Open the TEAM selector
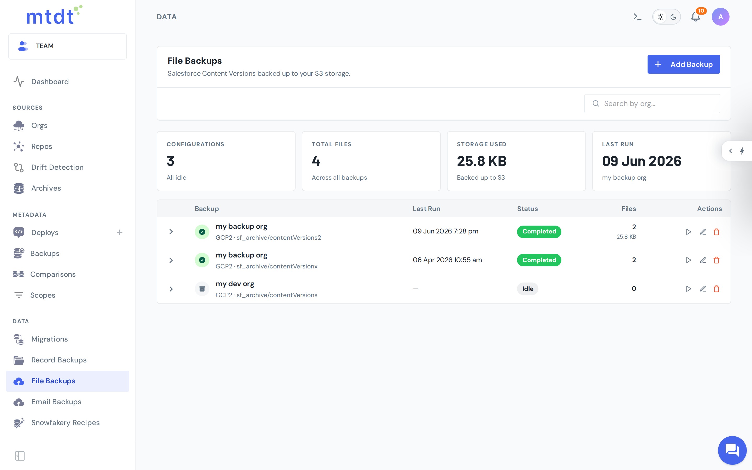Screen dimensions: 752x470 68,46
